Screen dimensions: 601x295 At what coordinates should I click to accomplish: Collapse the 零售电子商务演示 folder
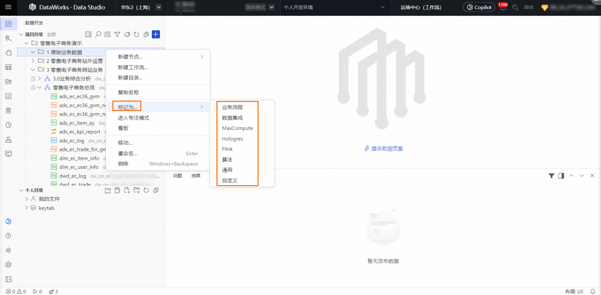point(26,43)
